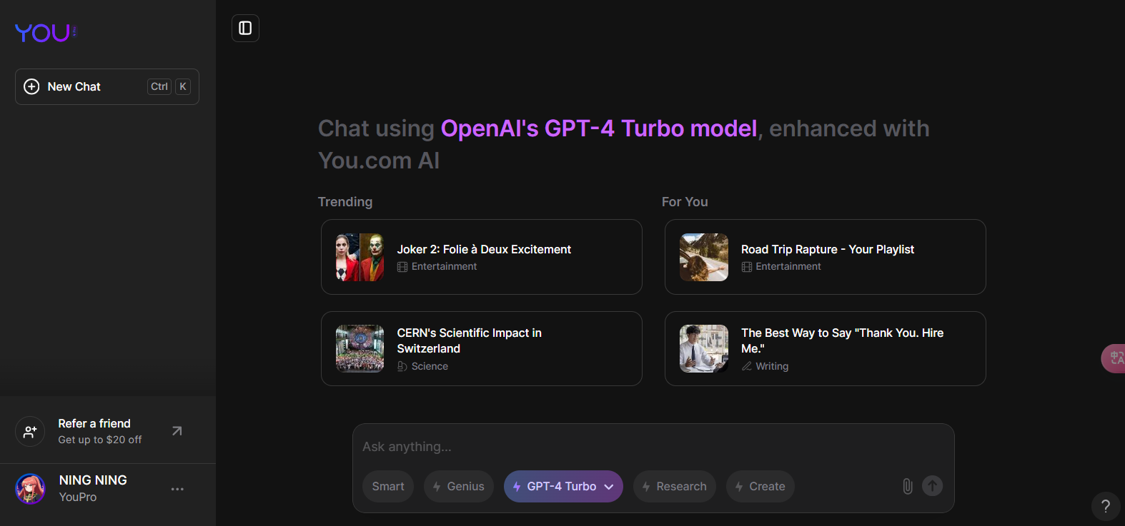Open the GPT-4 Turbo model dropdown
The width and height of the screenshot is (1125, 526).
click(563, 486)
